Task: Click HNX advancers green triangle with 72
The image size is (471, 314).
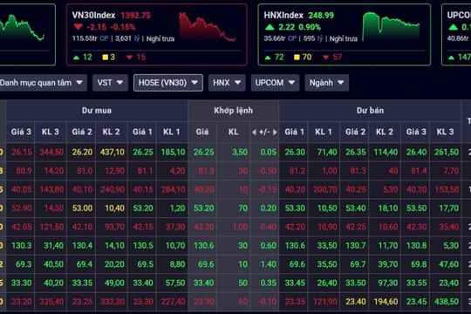Action: pos(274,57)
